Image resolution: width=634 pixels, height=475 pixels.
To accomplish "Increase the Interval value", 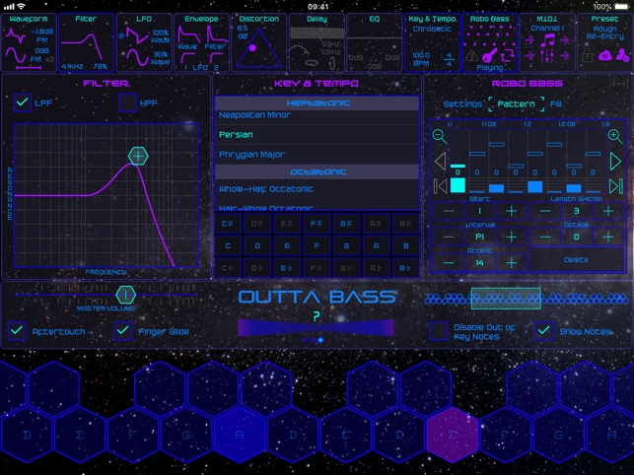I will click(511, 237).
